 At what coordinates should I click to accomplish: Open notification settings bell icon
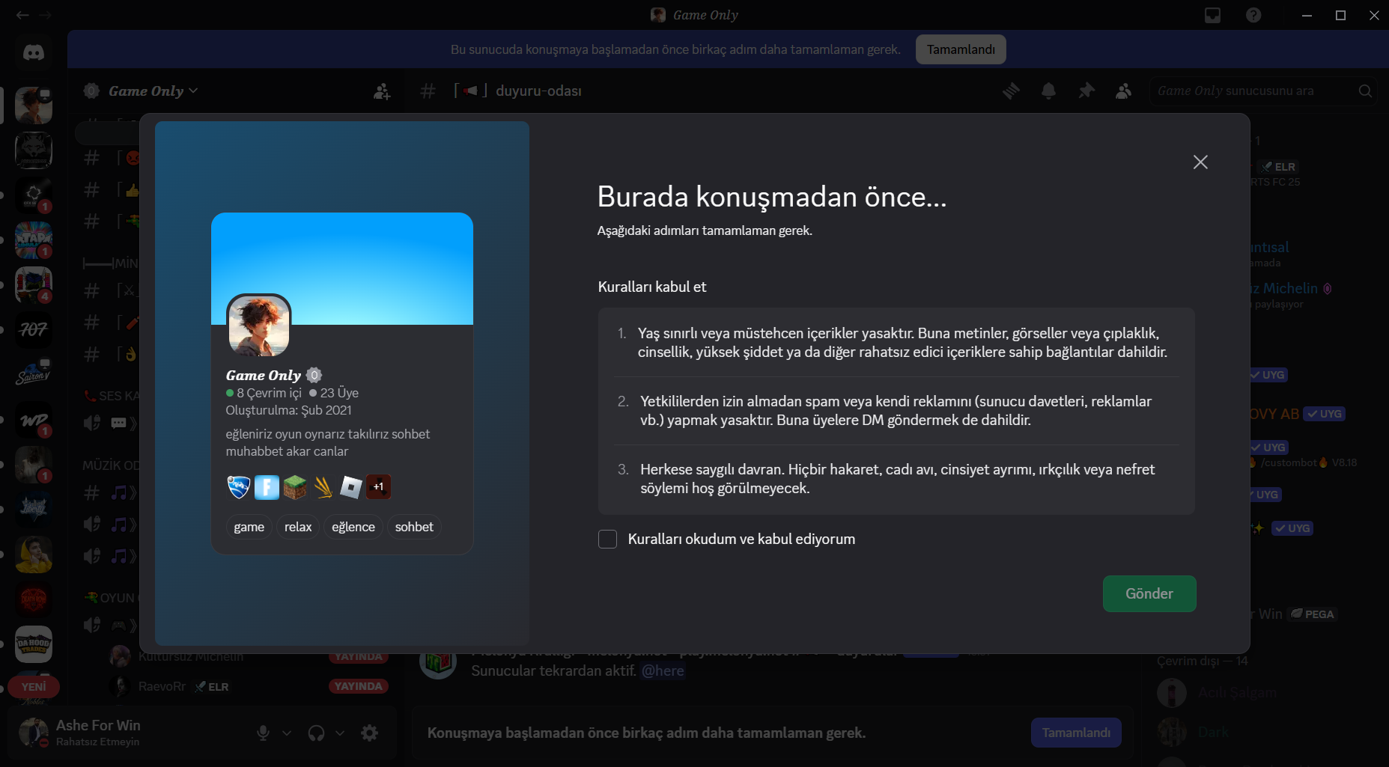(1048, 91)
